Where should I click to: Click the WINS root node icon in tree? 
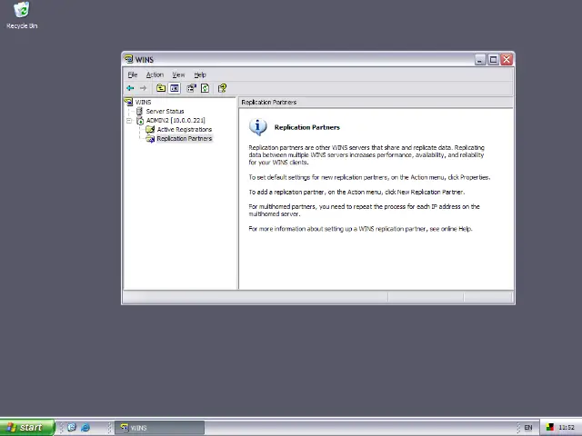click(129, 102)
